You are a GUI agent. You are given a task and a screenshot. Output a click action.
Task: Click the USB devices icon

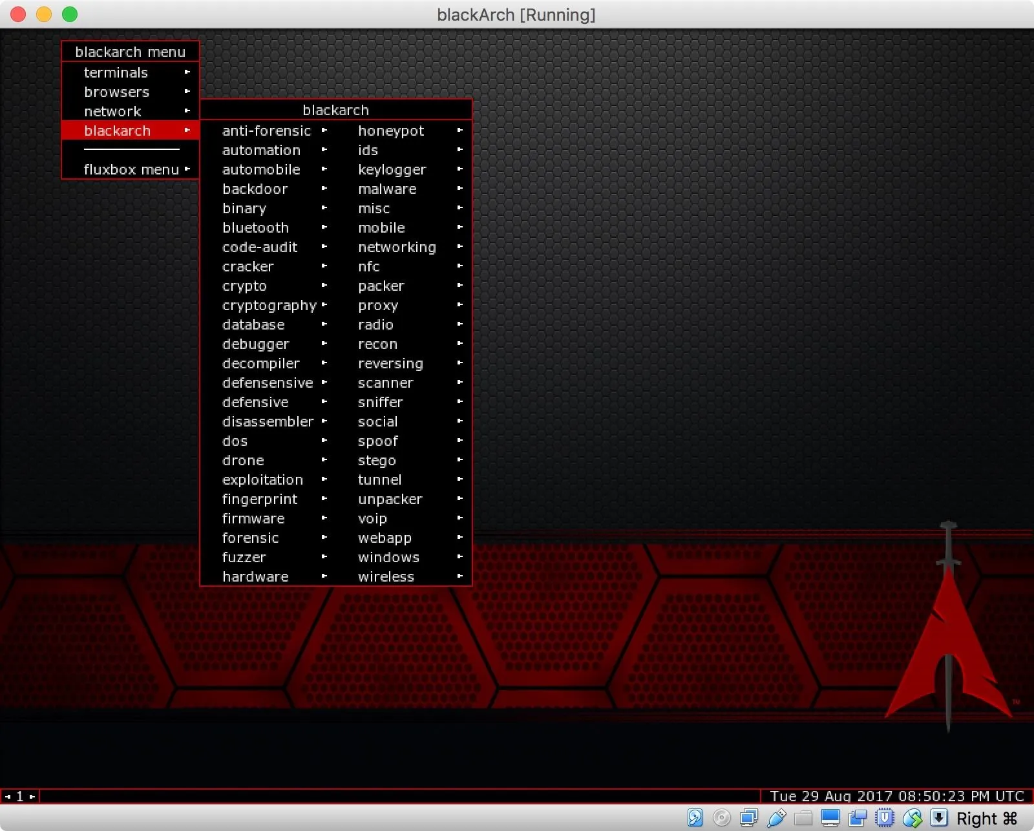[776, 817]
